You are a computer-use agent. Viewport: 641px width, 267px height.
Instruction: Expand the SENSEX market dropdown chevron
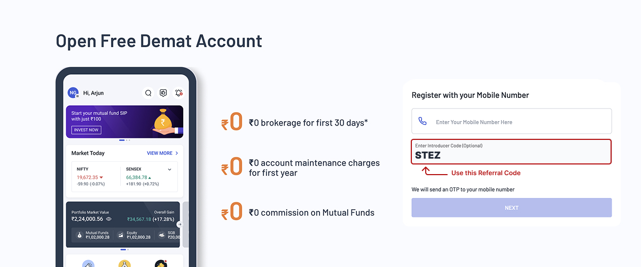tap(170, 169)
